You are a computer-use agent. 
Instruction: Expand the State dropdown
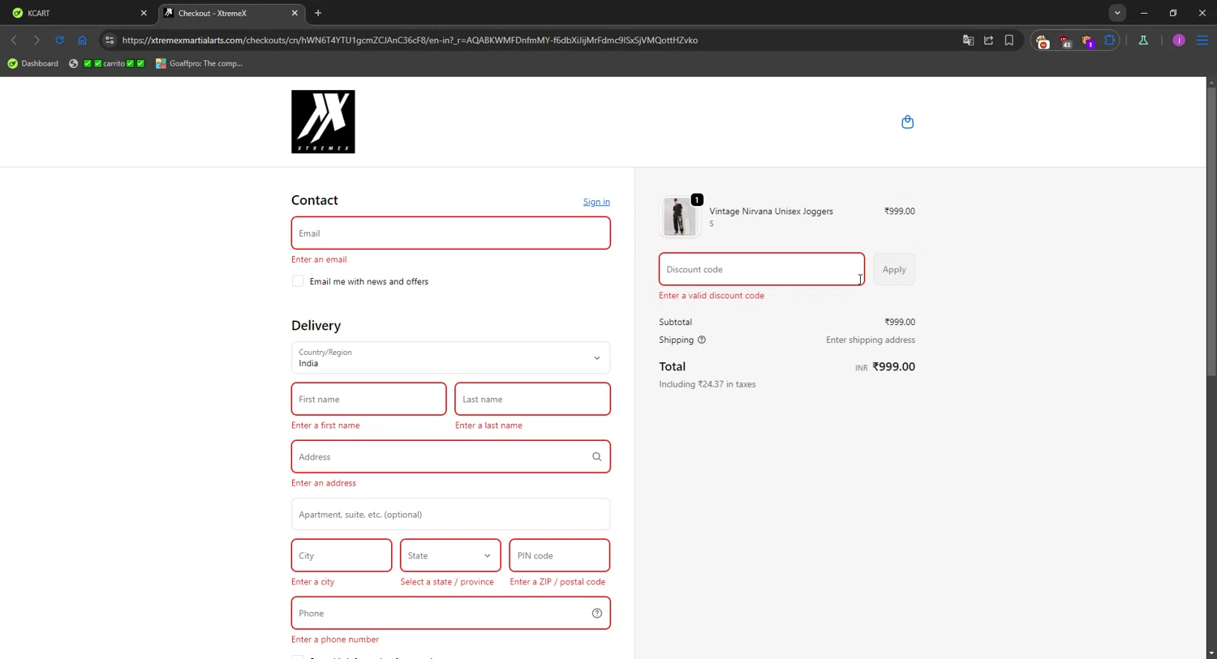(x=450, y=555)
